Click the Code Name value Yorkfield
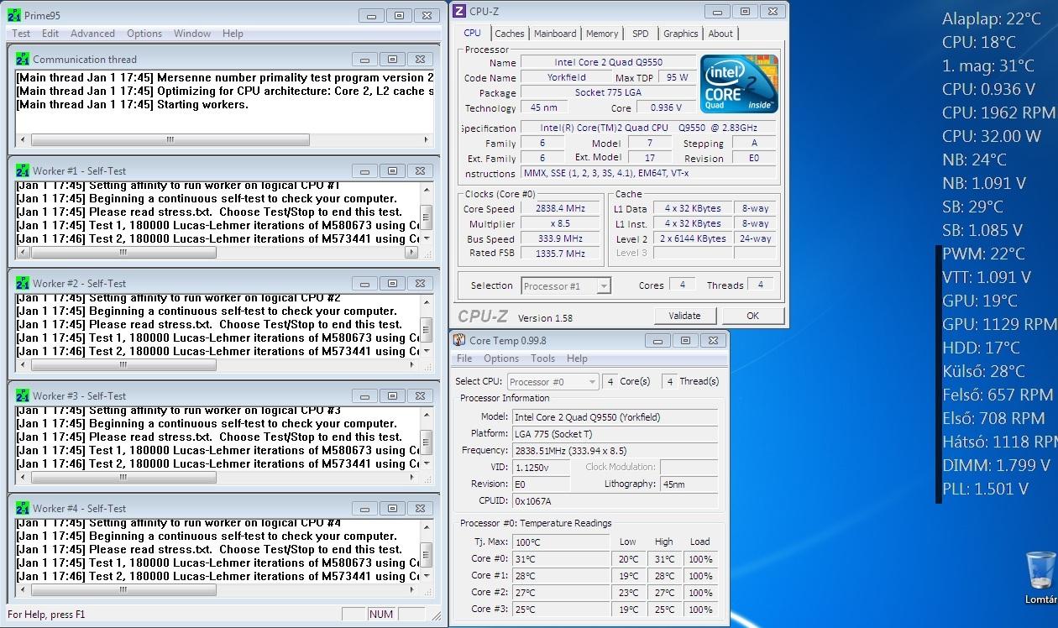 pos(567,77)
